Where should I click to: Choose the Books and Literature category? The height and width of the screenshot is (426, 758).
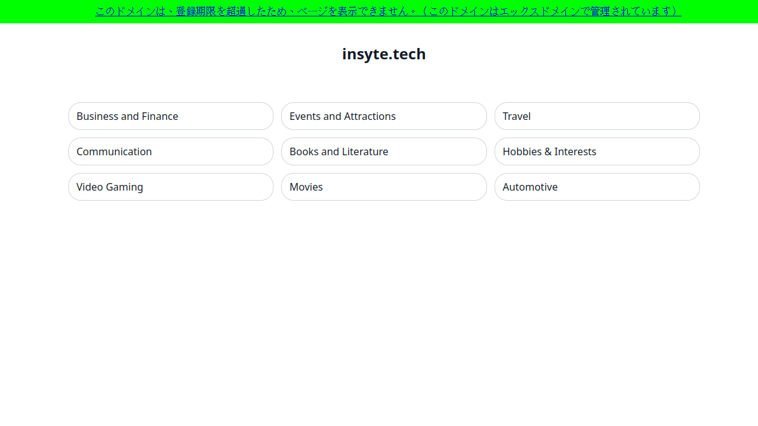click(384, 151)
